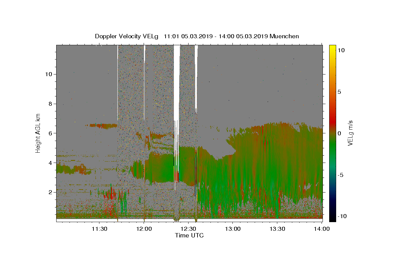Click the 13:00 time tick label
399x266 pixels.
[x=233, y=229]
